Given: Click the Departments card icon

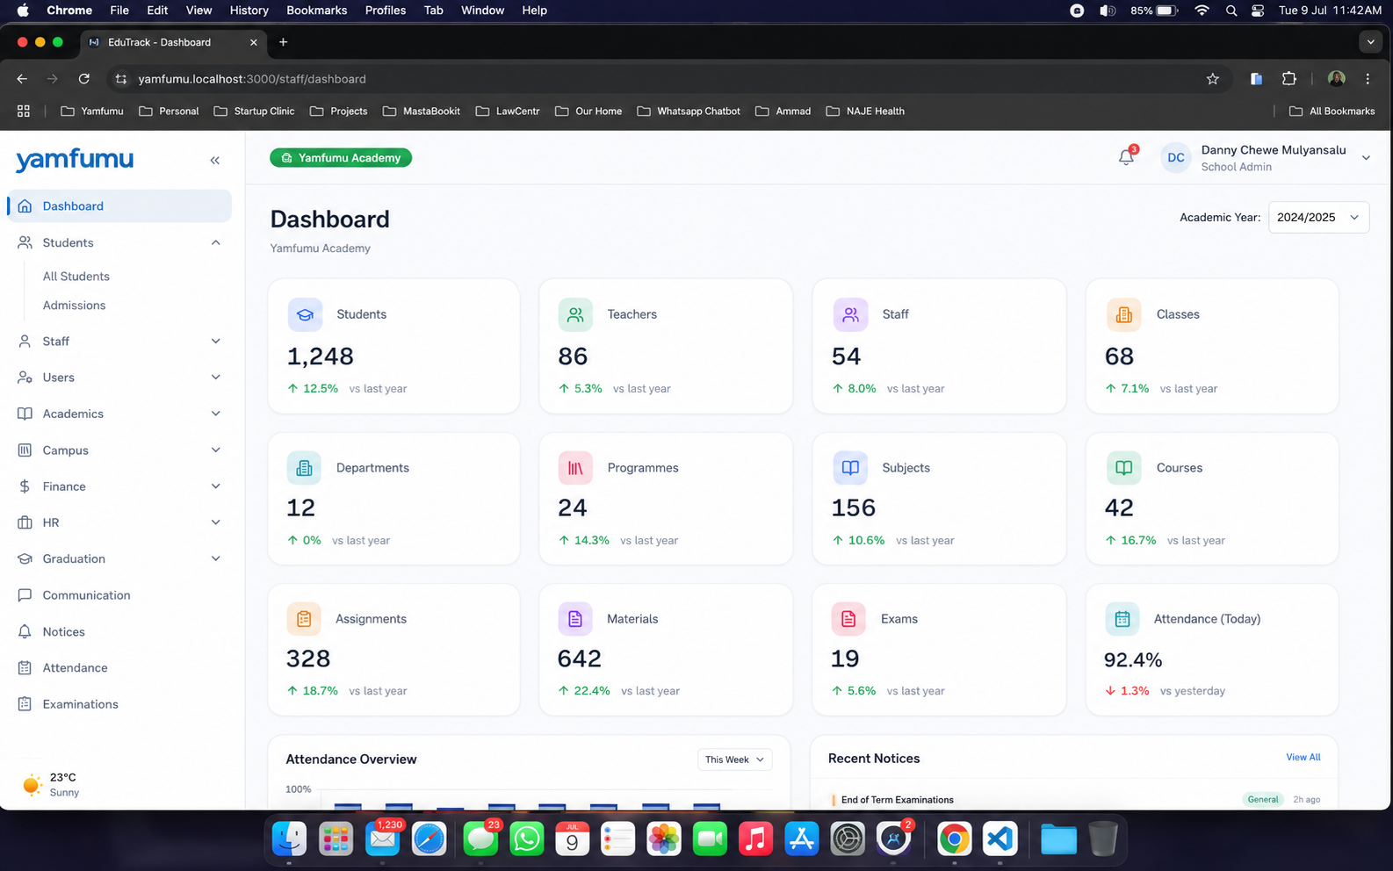Looking at the screenshot, I should 304,468.
